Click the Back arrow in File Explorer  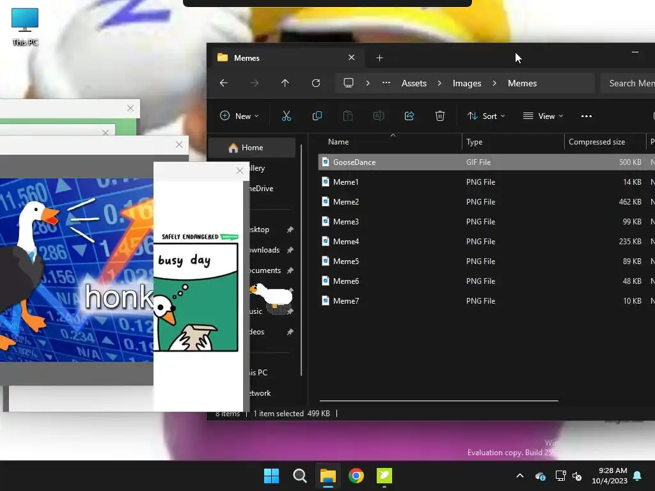pos(224,83)
